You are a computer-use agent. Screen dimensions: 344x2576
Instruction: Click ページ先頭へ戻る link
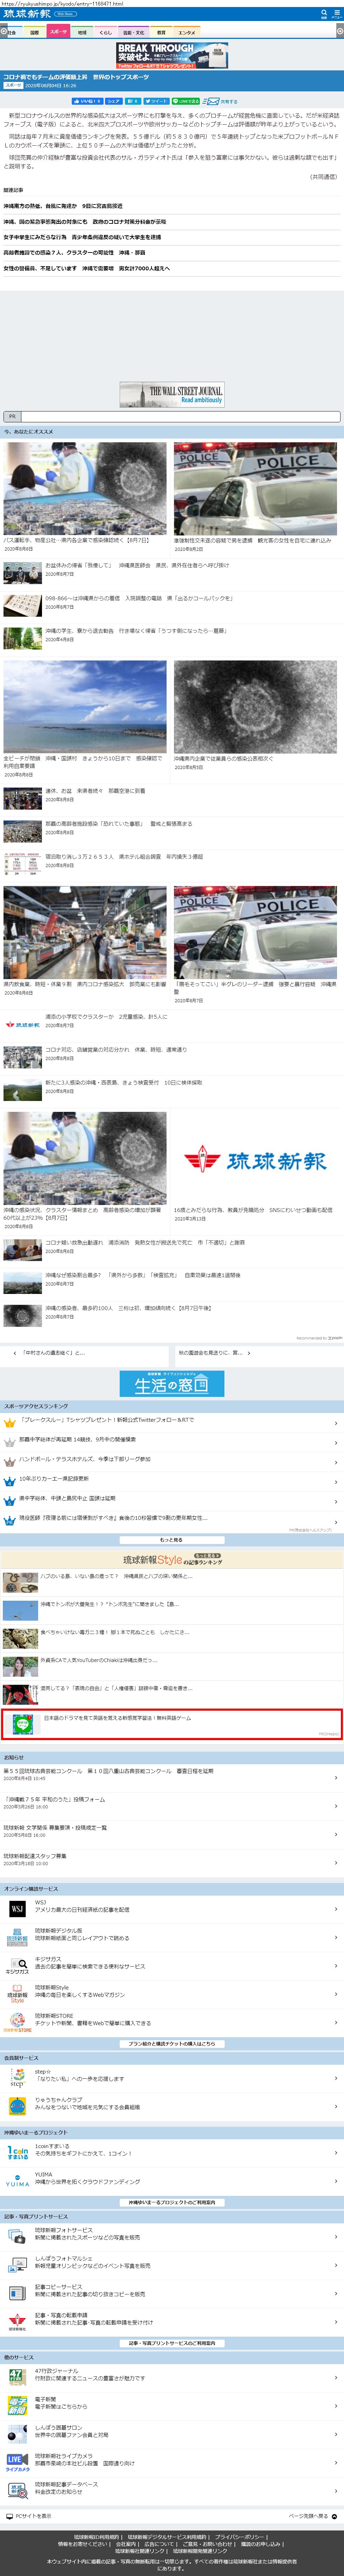tap(312, 2516)
